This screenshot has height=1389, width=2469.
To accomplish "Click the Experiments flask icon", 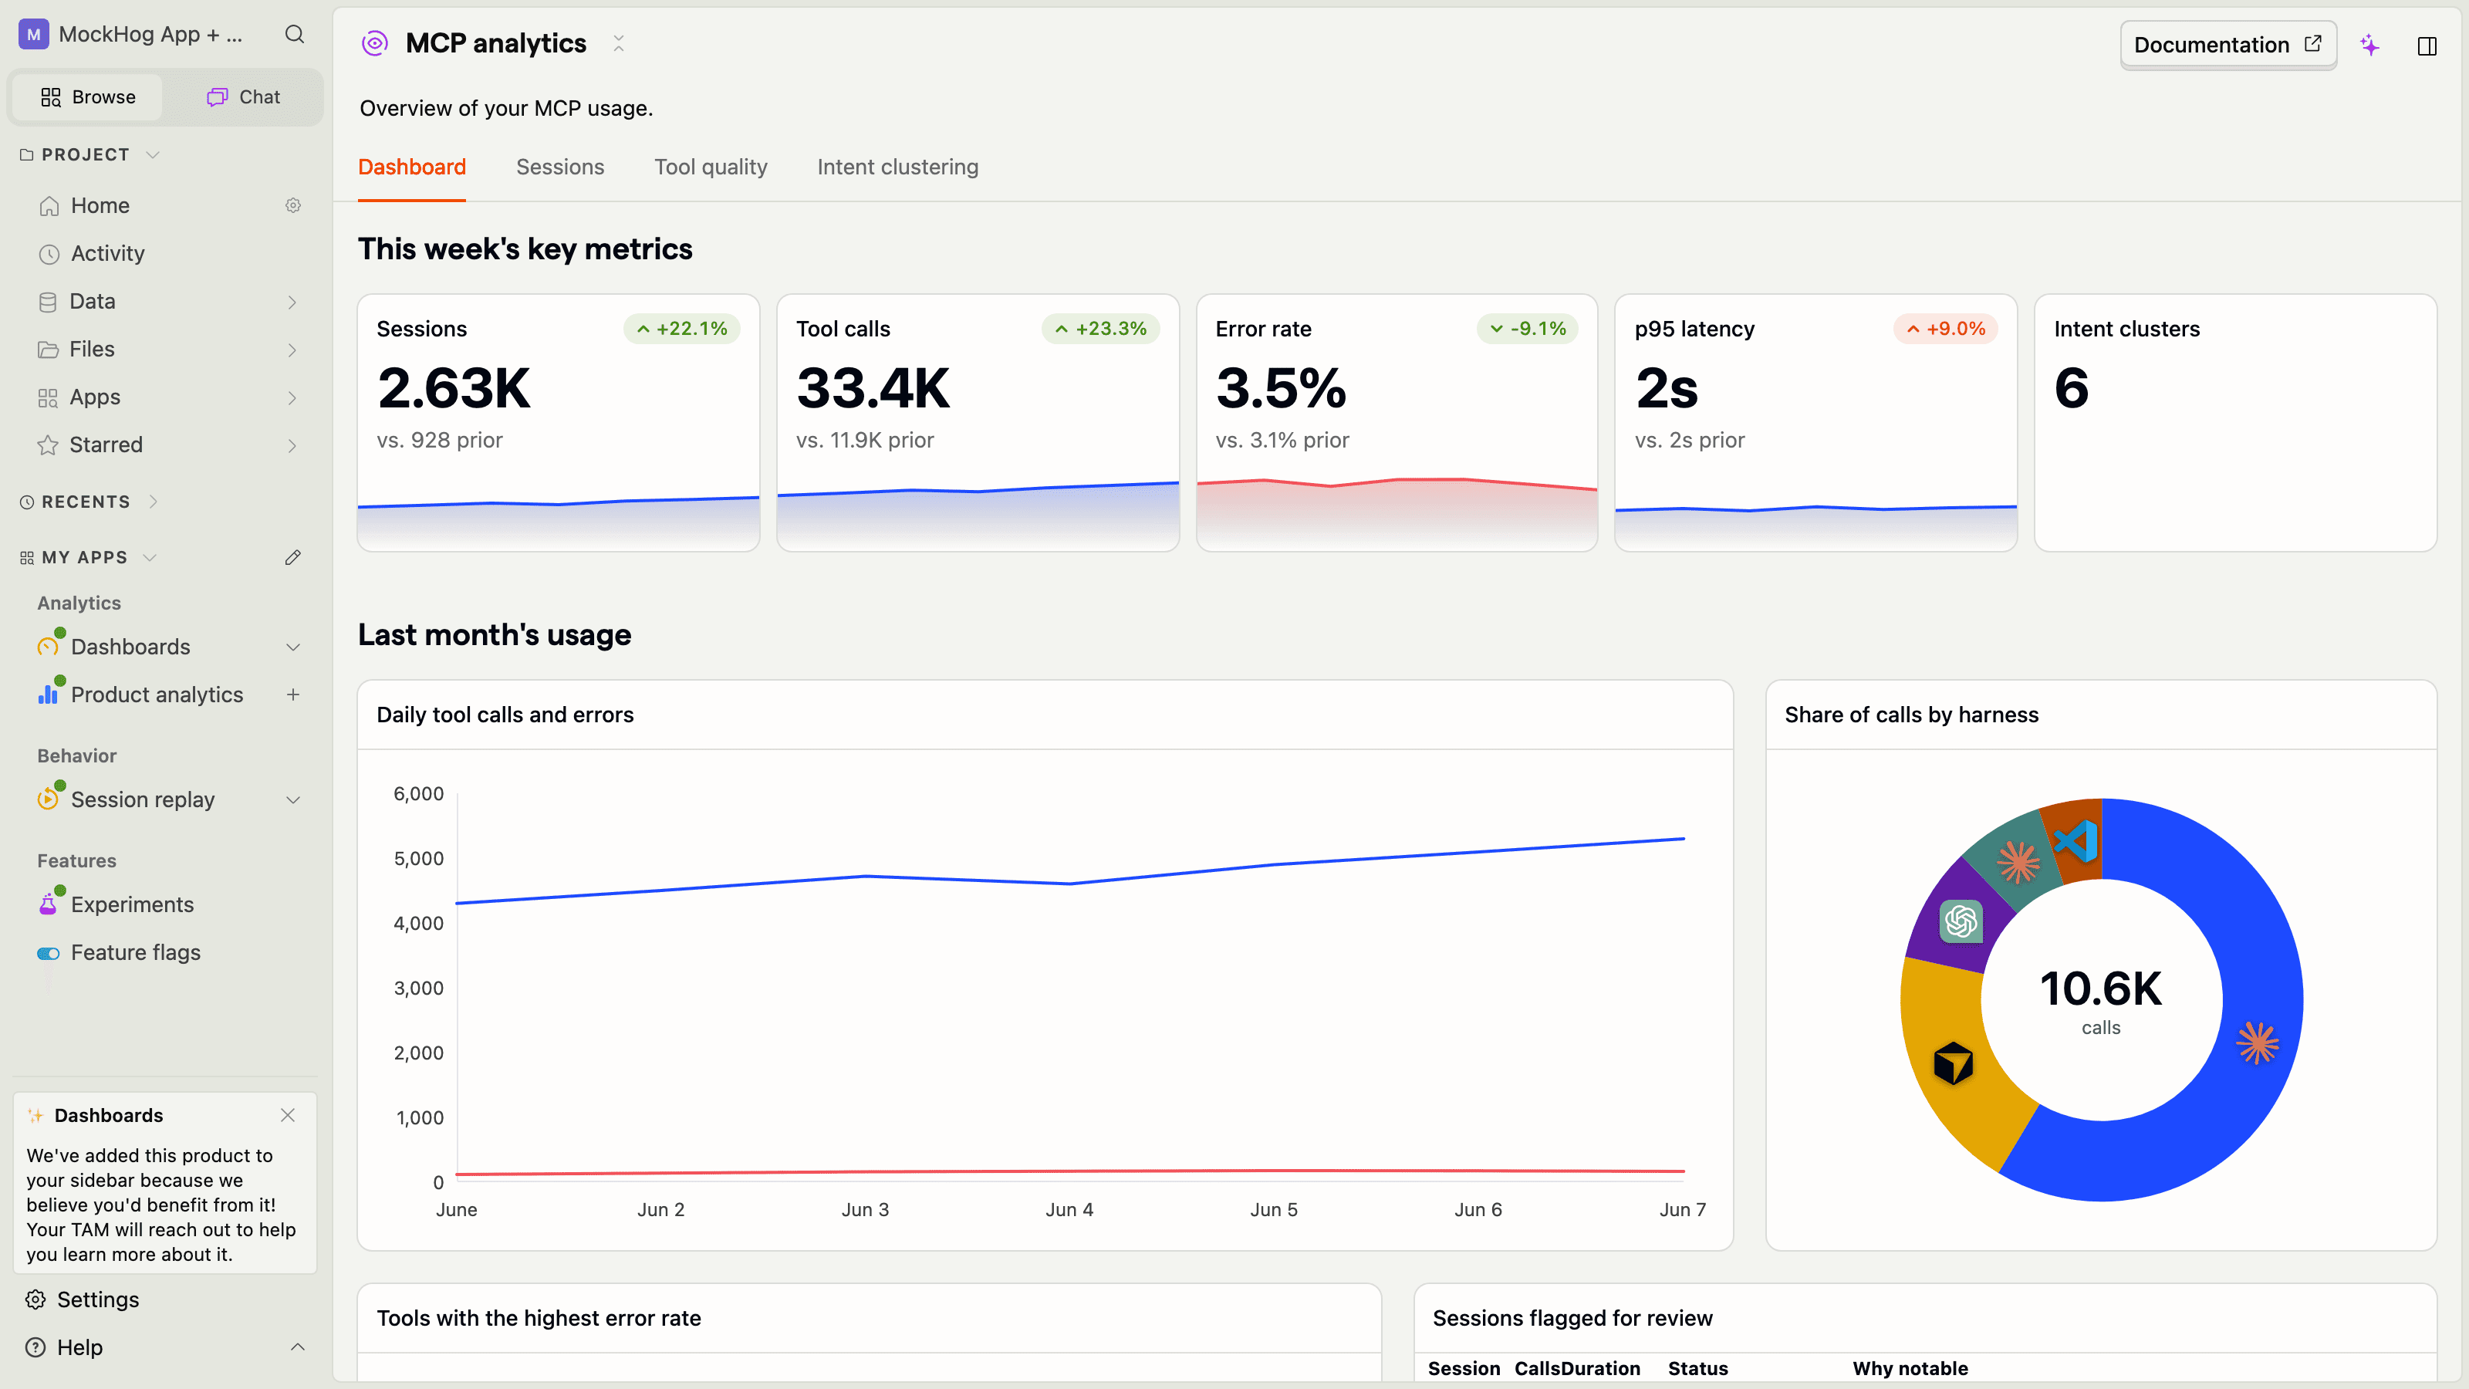I will [x=48, y=904].
